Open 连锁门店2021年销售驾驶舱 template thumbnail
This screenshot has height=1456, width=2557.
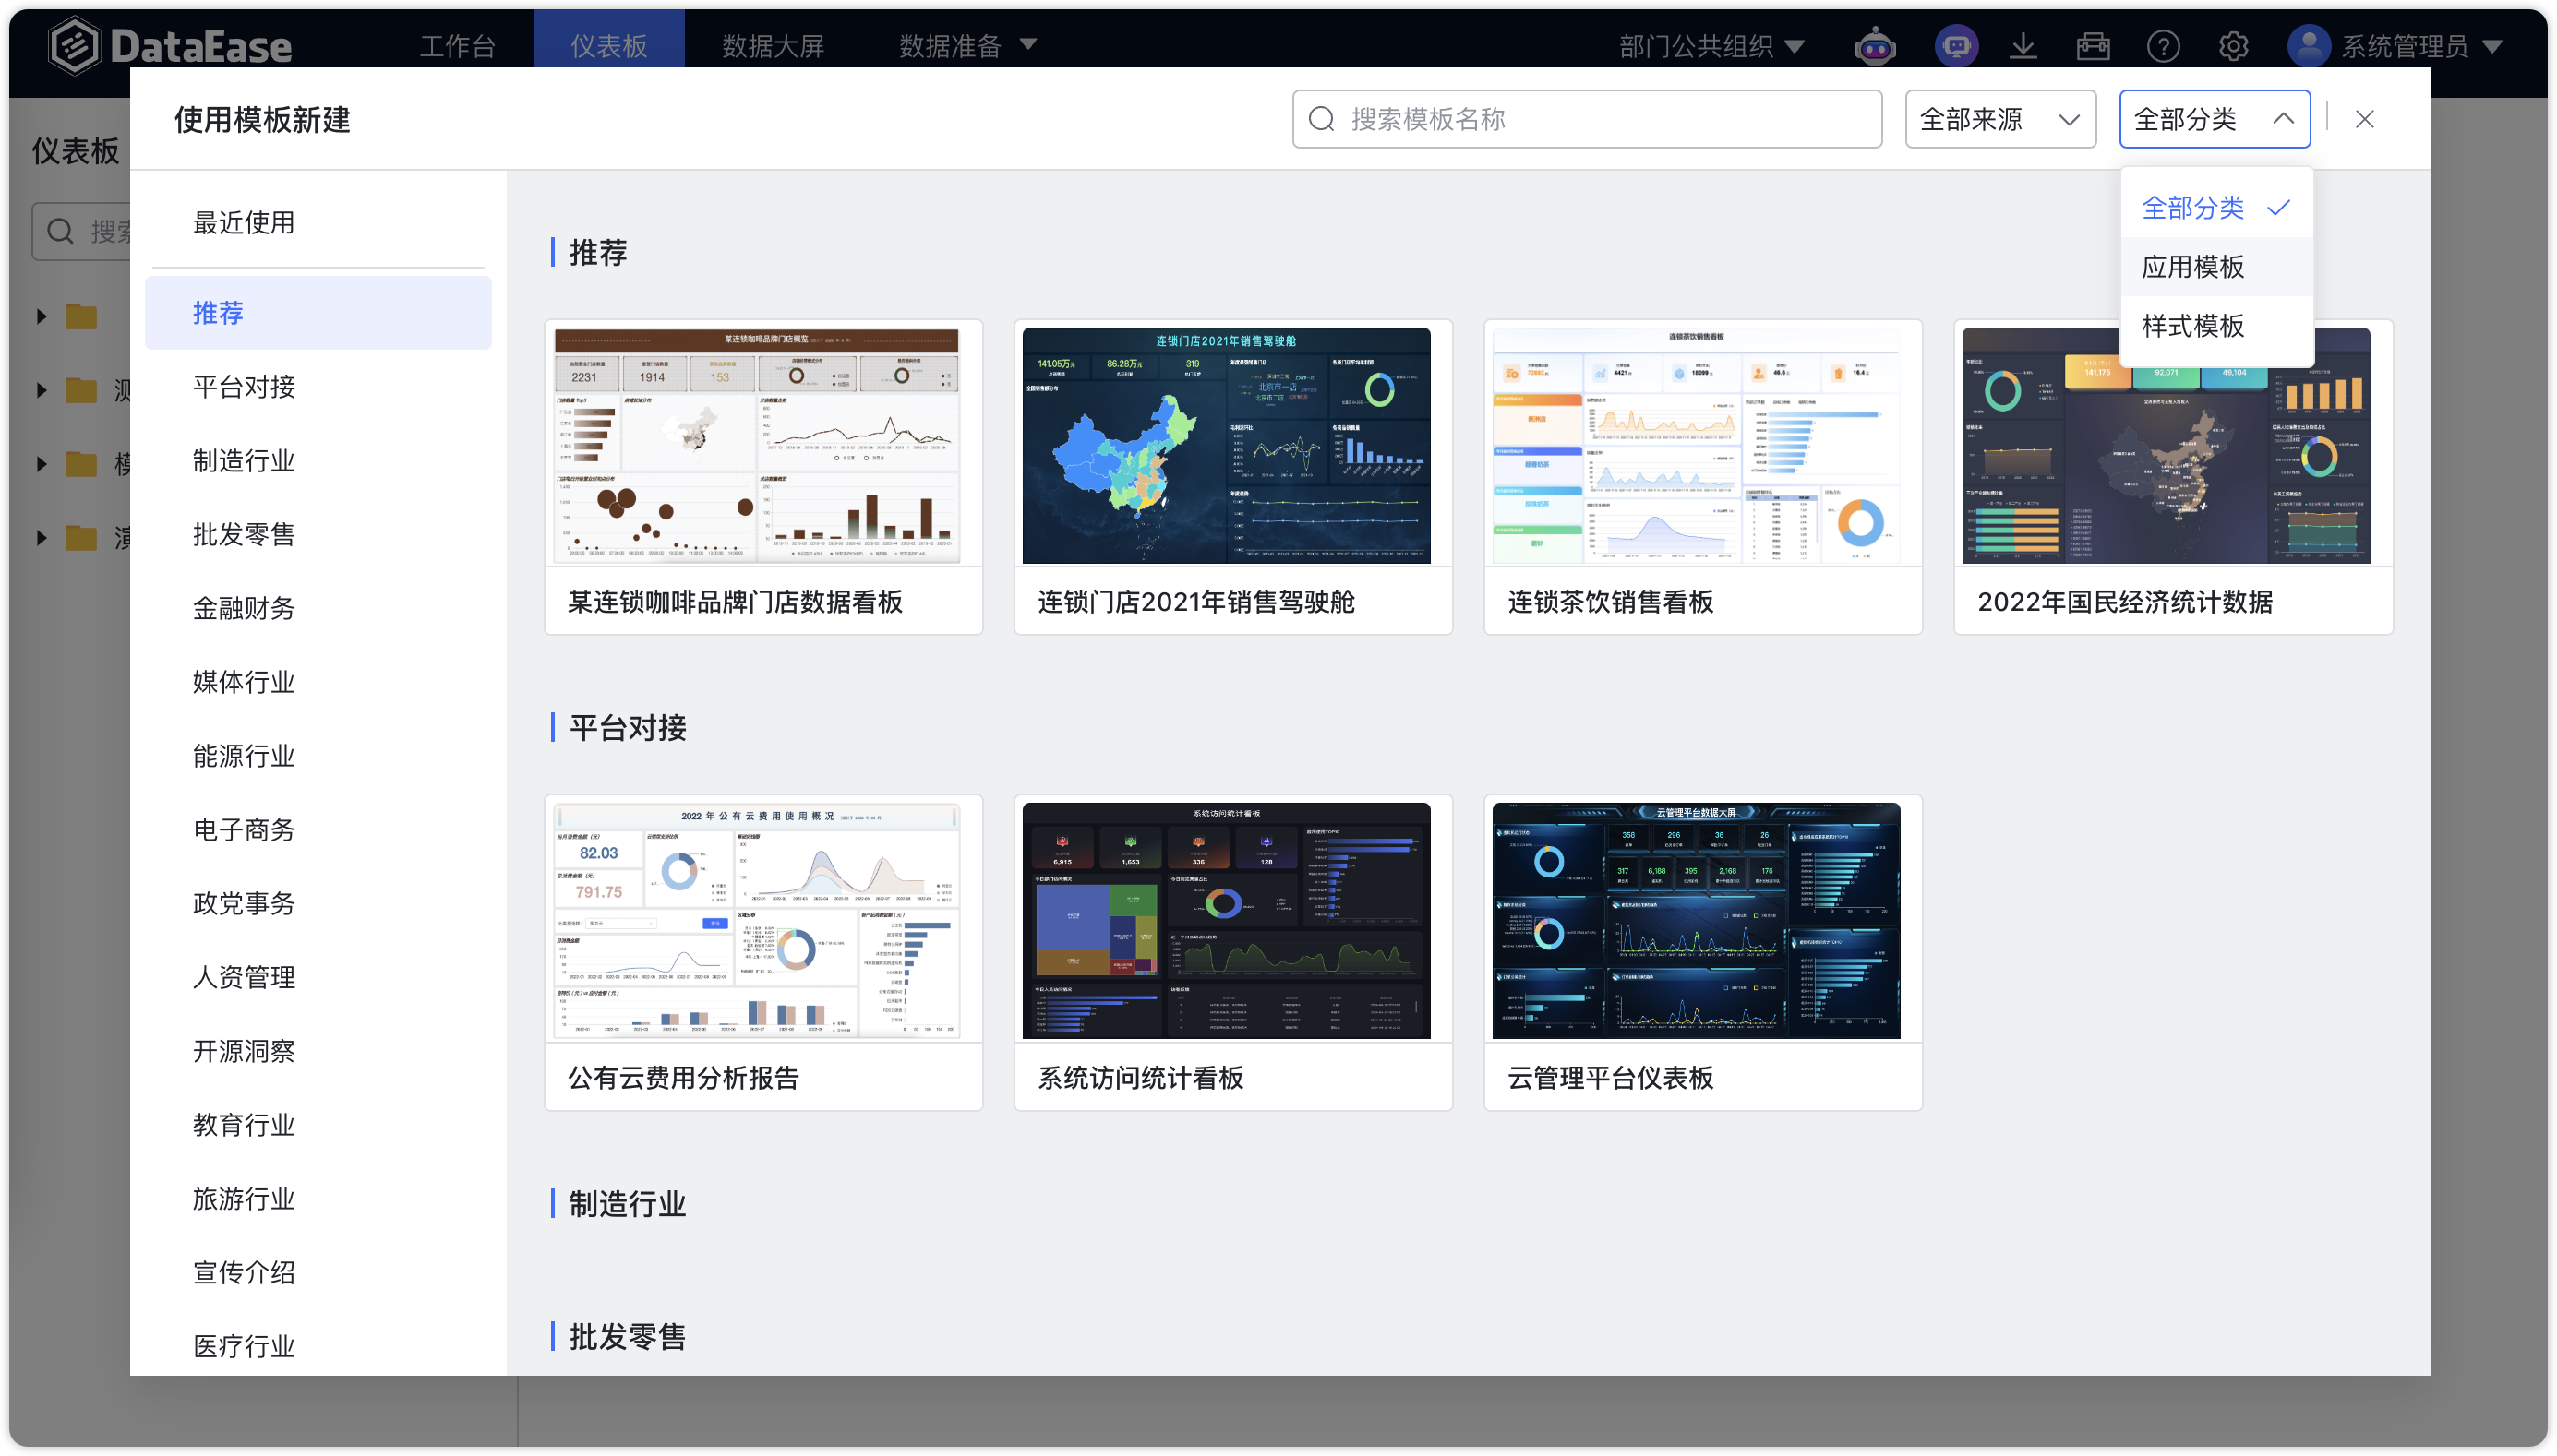[1227, 445]
